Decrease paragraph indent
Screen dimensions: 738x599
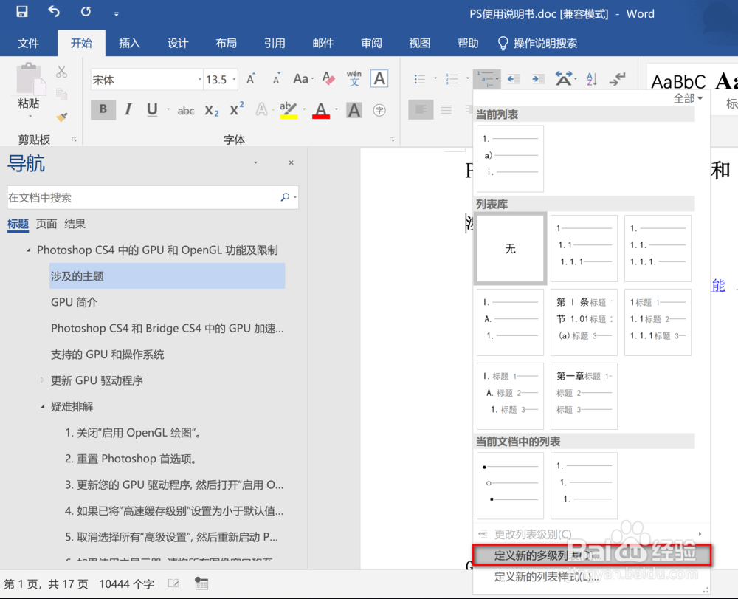pos(513,78)
